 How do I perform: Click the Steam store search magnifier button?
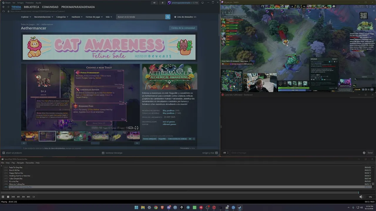click(x=168, y=17)
